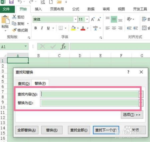Click the Undo arrow icon
The width and height of the screenshot is (150, 142).
20,2
